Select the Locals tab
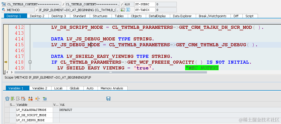The image size is (281, 124). pyautogui.click(x=58, y=88)
